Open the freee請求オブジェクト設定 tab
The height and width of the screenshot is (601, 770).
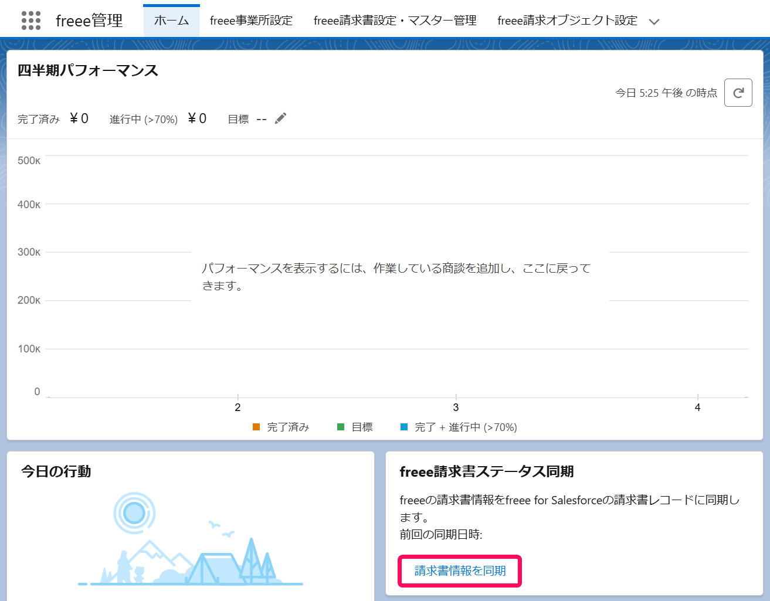click(x=567, y=21)
